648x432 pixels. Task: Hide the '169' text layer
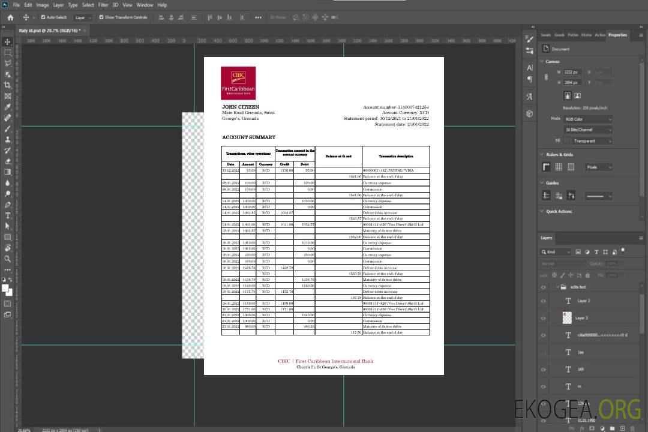pos(544,370)
